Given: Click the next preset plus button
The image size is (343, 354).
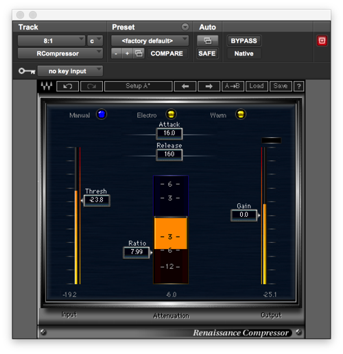Looking at the screenshot, I should (128, 54).
